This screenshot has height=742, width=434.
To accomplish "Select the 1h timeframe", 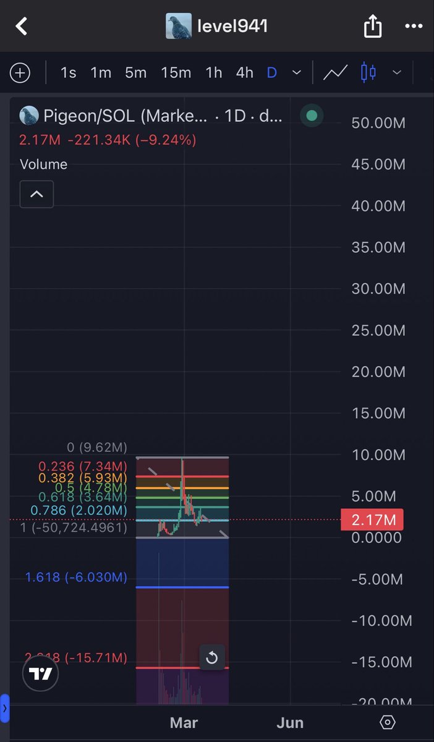I will [214, 73].
